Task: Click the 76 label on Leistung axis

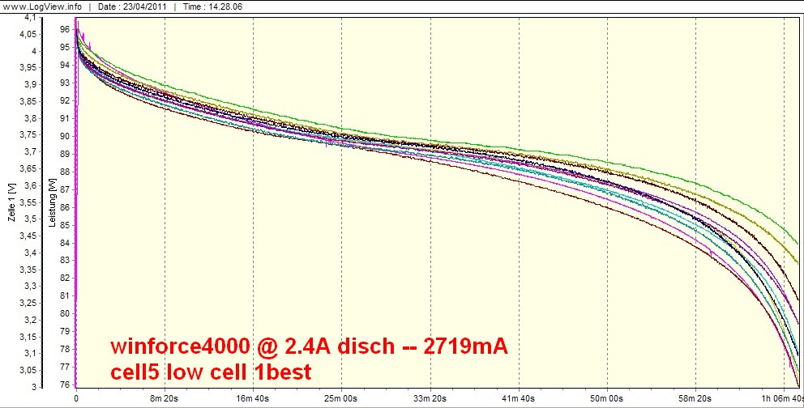Action: coord(65,385)
